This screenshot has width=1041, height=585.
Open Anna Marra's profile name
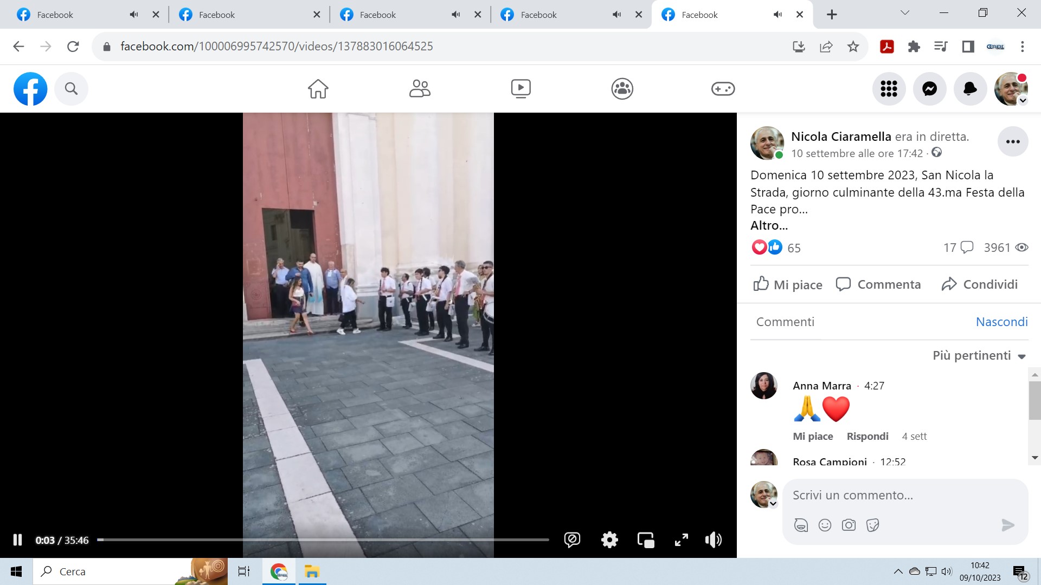pyautogui.click(x=822, y=386)
